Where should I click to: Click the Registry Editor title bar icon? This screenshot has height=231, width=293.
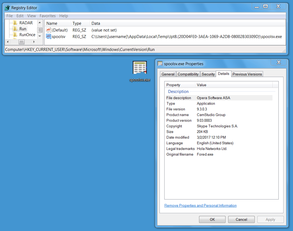coord(7,8)
